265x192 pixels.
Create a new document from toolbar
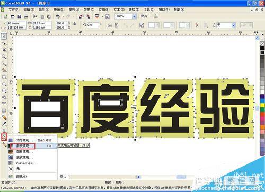tap(6, 16)
